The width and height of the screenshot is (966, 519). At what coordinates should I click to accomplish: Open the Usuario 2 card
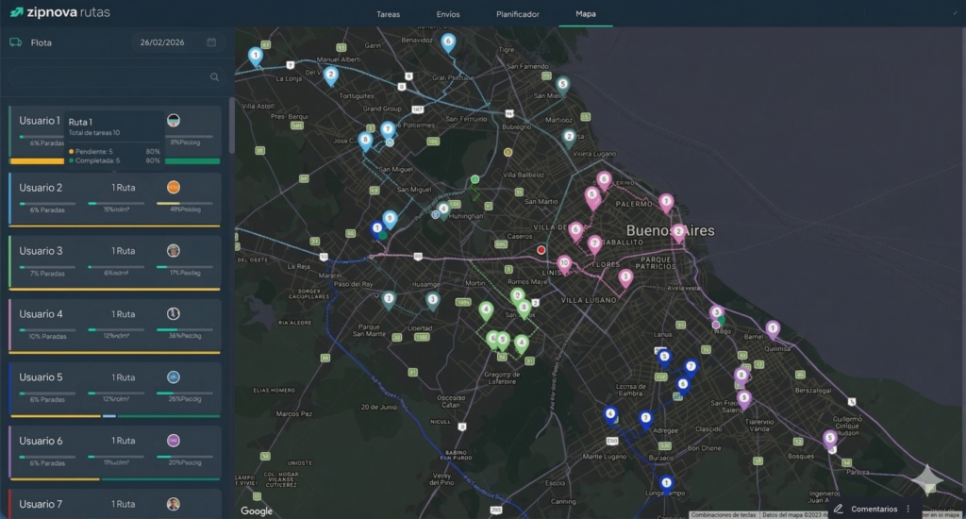coord(115,200)
